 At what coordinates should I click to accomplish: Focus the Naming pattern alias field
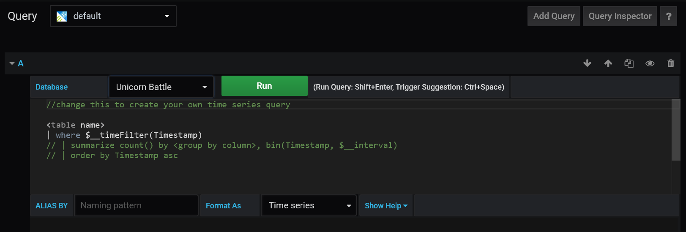[x=136, y=205]
